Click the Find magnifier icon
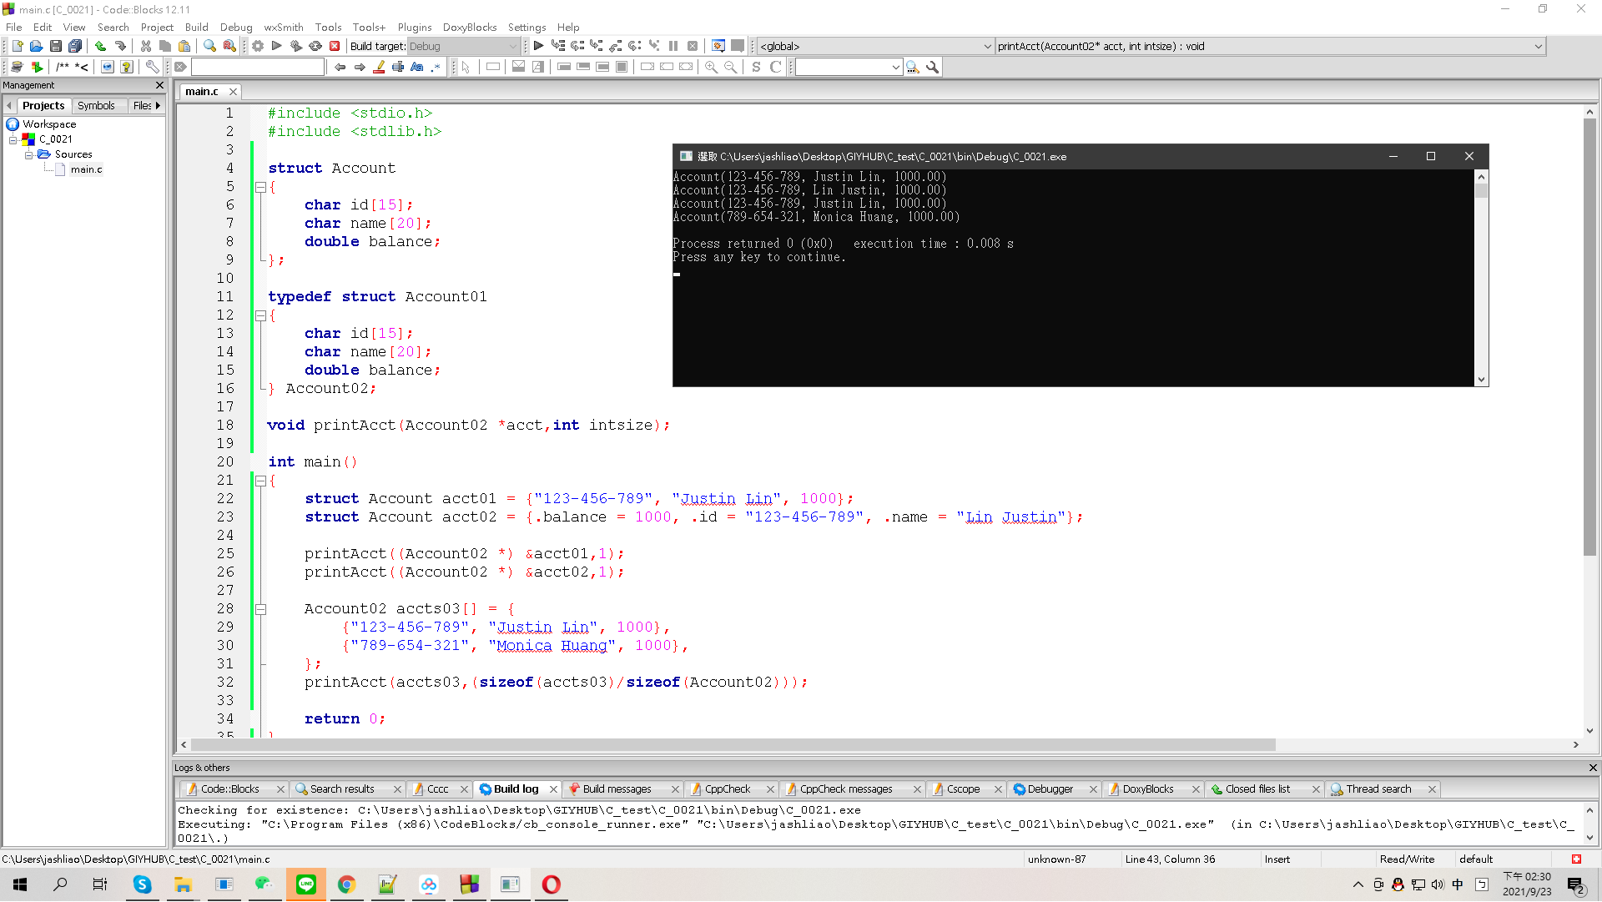The height and width of the screenshot is (902, 1602). pyautogui.click(x=209, y=46)
